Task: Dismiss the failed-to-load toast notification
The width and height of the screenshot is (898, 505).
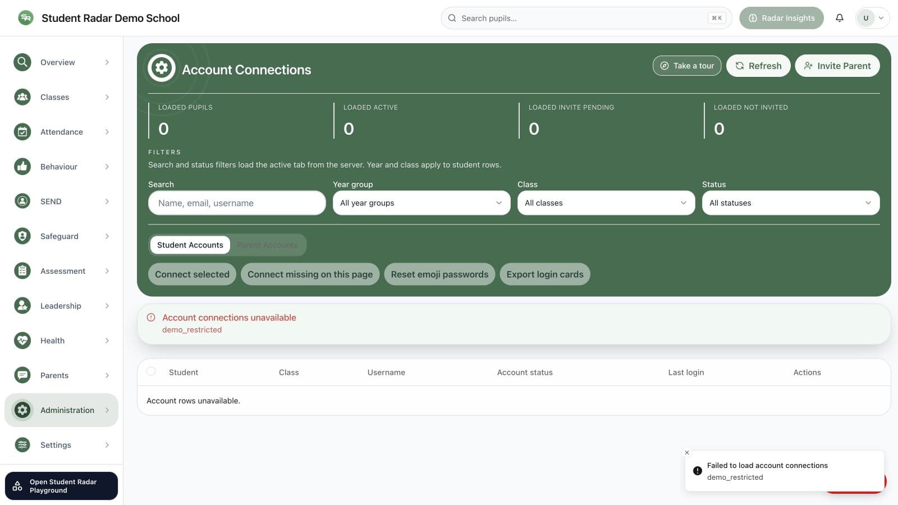Action: [x=687, y=452]
